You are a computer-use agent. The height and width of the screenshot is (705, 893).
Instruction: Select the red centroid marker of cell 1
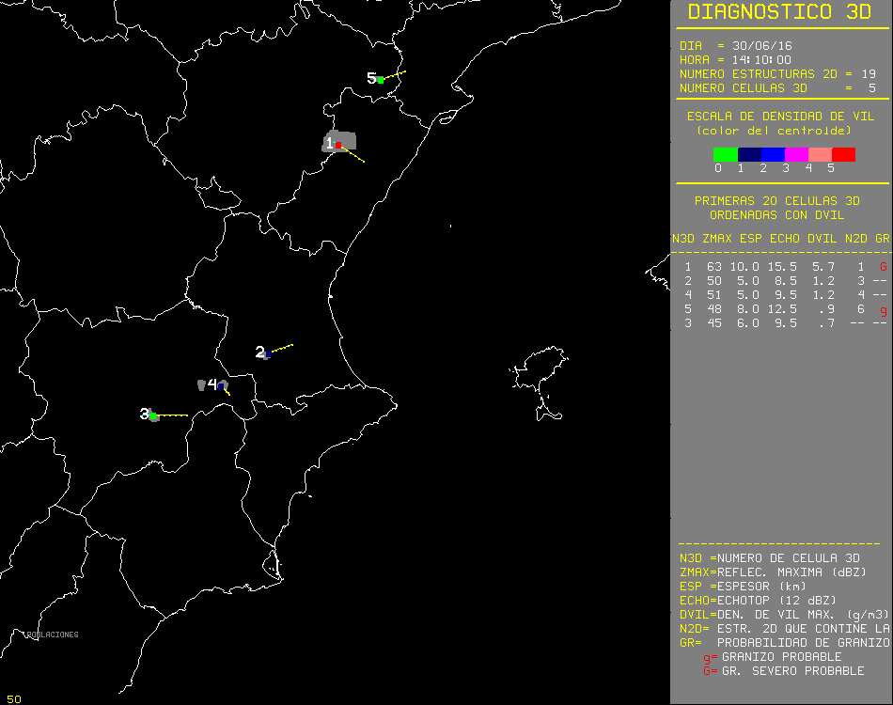(337, 145)
